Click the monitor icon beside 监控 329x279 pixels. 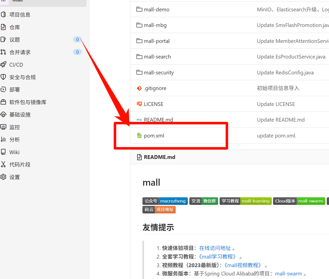pos(3,127)
